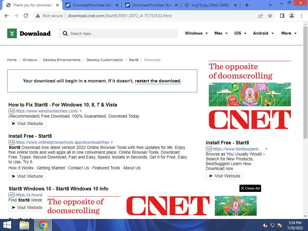This screenshot has height=231, width=308.
Task: Open the Windows breadcrumb link
Action: [x=30, y=60]
